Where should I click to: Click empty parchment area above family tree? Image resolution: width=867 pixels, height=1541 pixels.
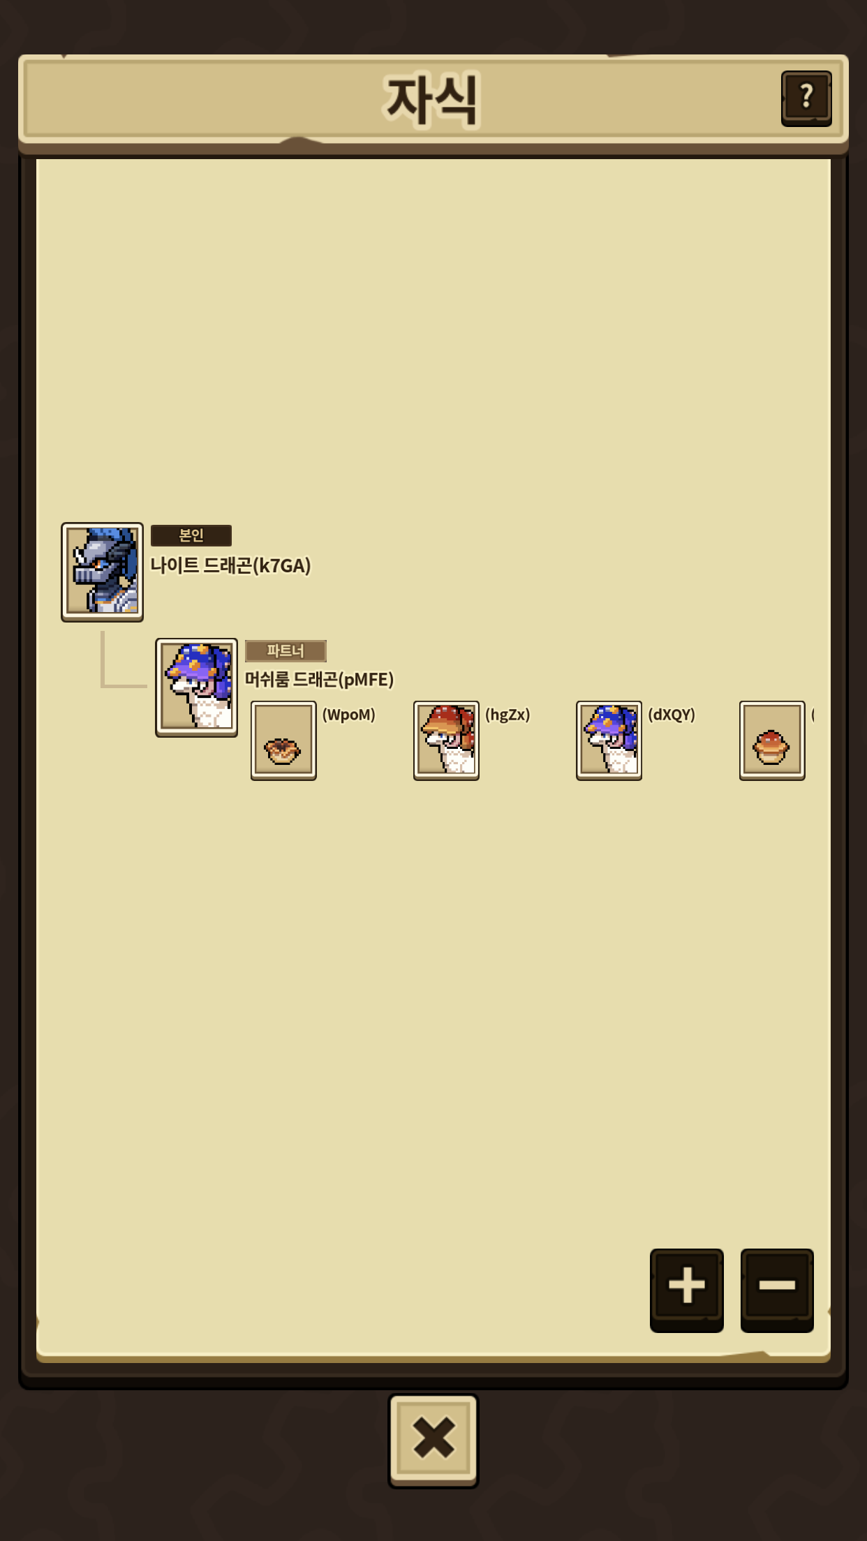coord(433,335)
